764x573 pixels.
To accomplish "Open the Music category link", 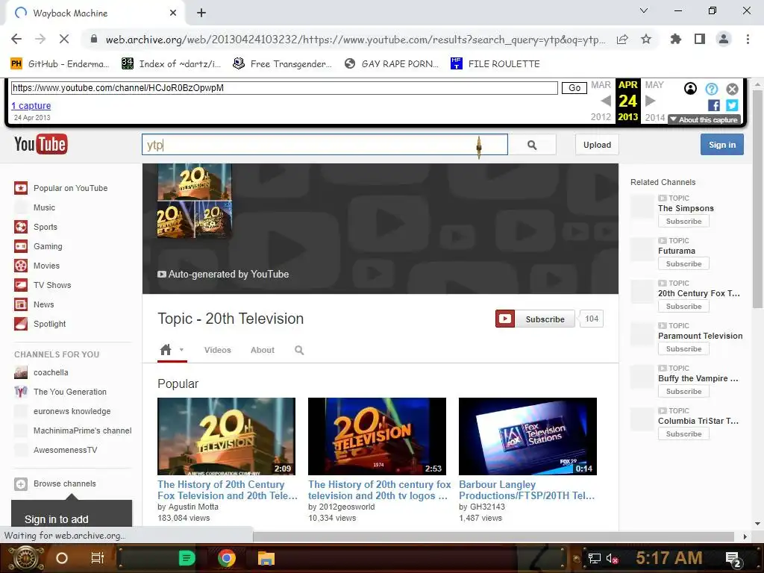I will (x=44, y=207).
